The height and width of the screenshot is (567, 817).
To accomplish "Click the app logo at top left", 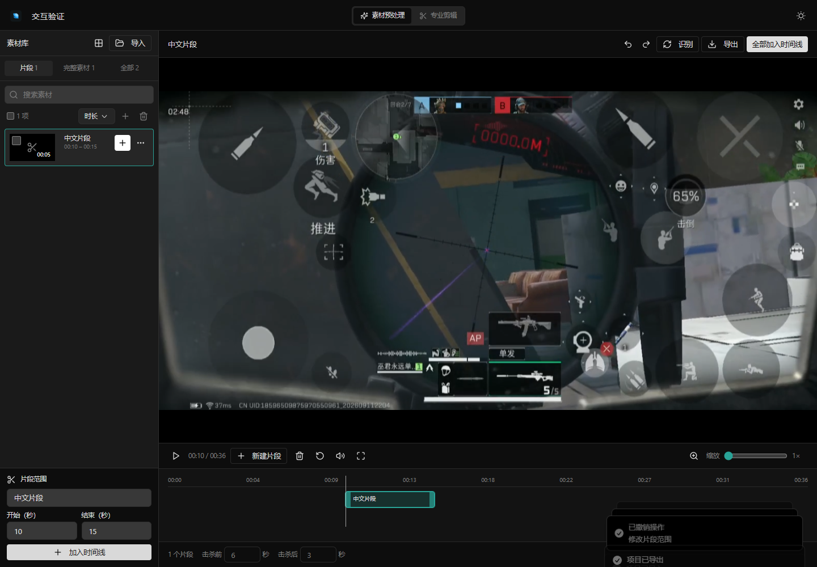I will click(16, 16).
